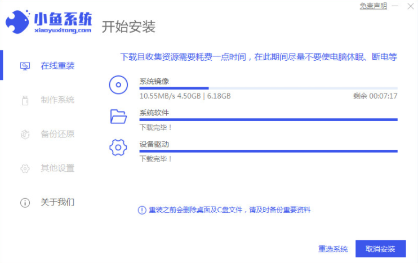
Task: Click the folder icon for 系统软件
Action: tap(118, 117)
